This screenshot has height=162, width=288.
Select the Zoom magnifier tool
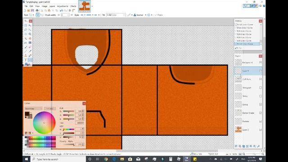tap(30, 34)
